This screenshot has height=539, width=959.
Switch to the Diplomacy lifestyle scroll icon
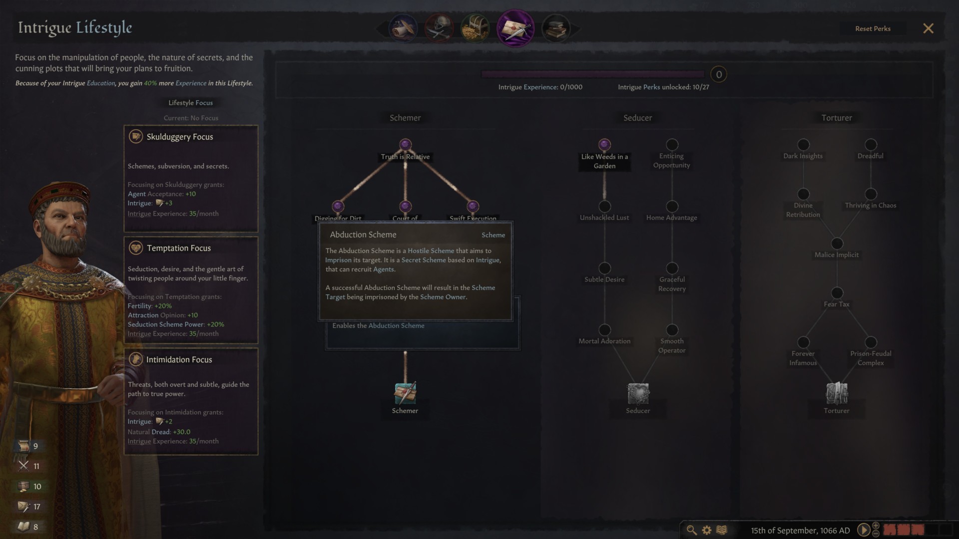[403, 28]
